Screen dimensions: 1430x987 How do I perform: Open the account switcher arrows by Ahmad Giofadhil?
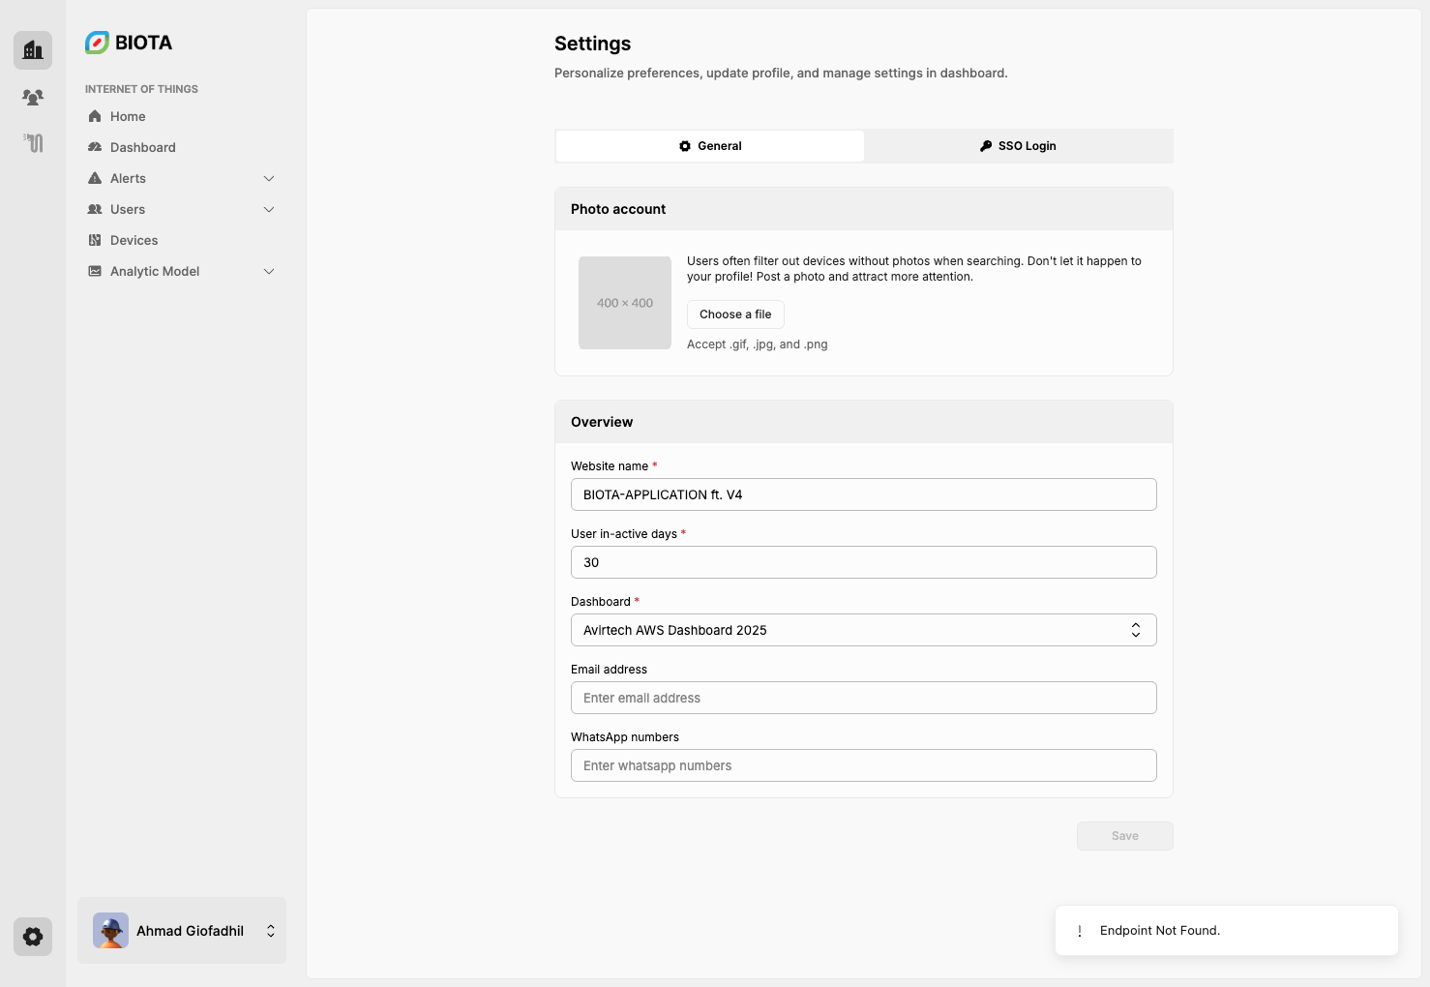click(271, 931)
